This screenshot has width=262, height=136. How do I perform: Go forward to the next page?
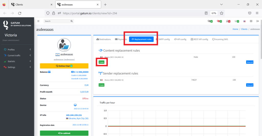[x=12, y=13]
